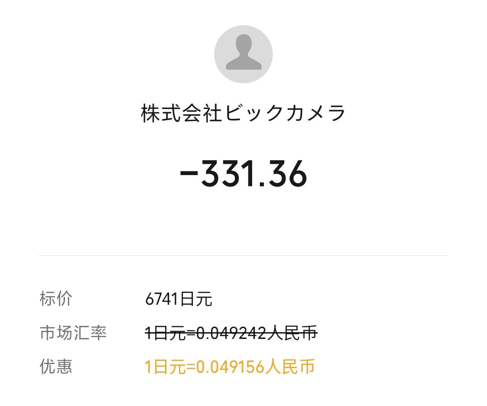This screenshot has width=487, height=406.
Task: Tap the orange 1日元 in the 优惠 row
Action: pos(165,367)
